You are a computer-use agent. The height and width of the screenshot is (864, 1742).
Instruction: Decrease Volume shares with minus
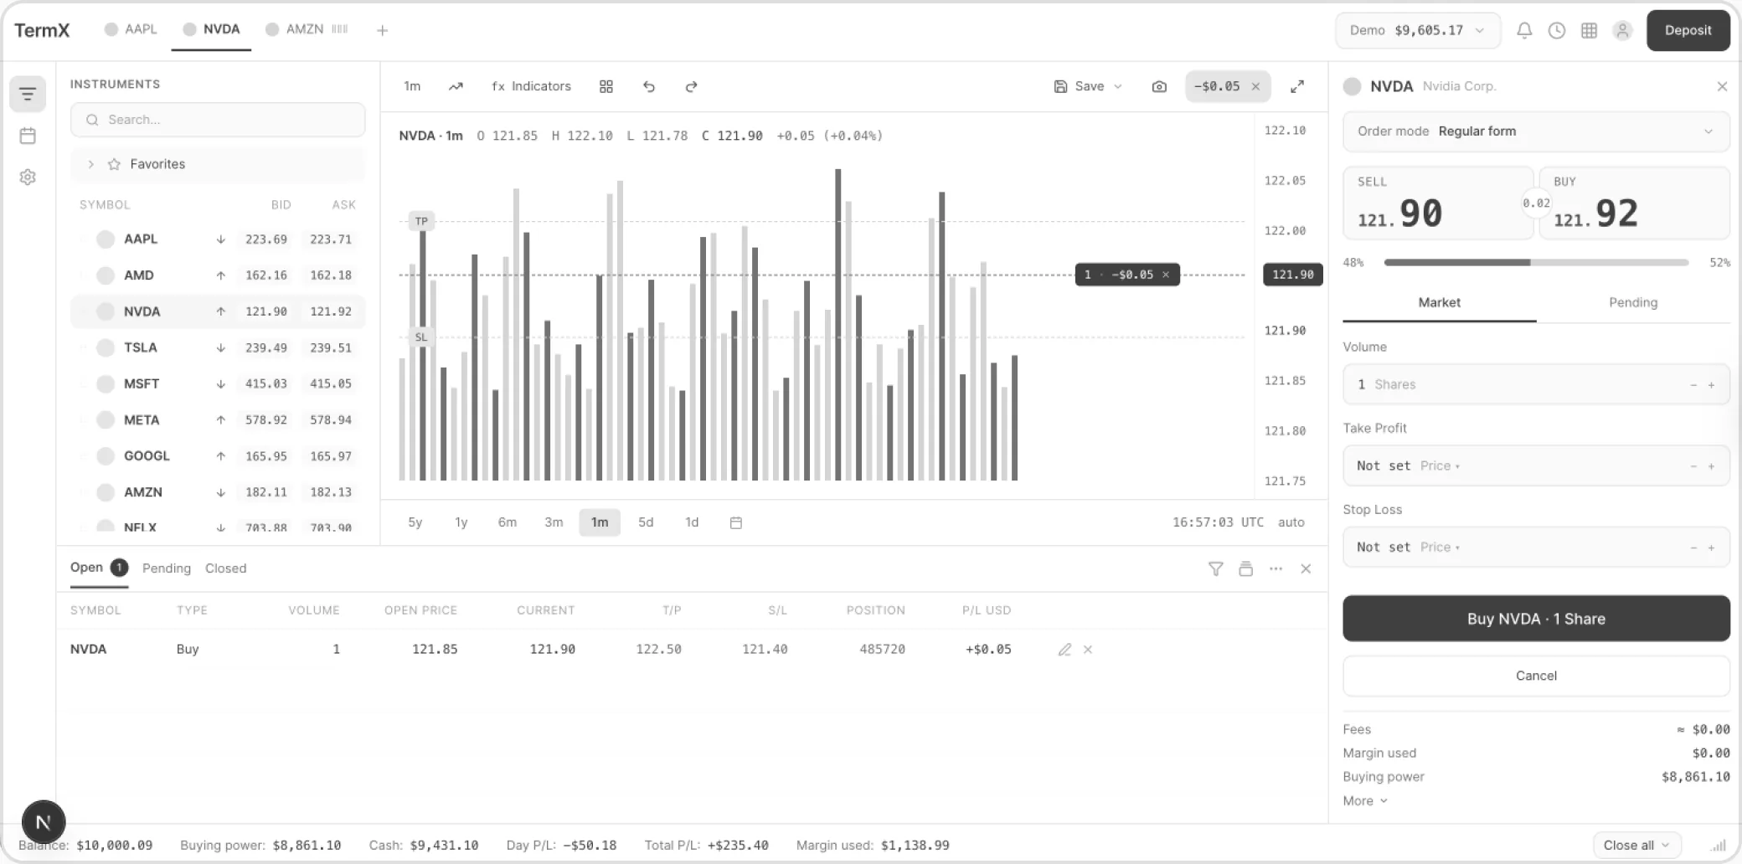(1693, 385)
